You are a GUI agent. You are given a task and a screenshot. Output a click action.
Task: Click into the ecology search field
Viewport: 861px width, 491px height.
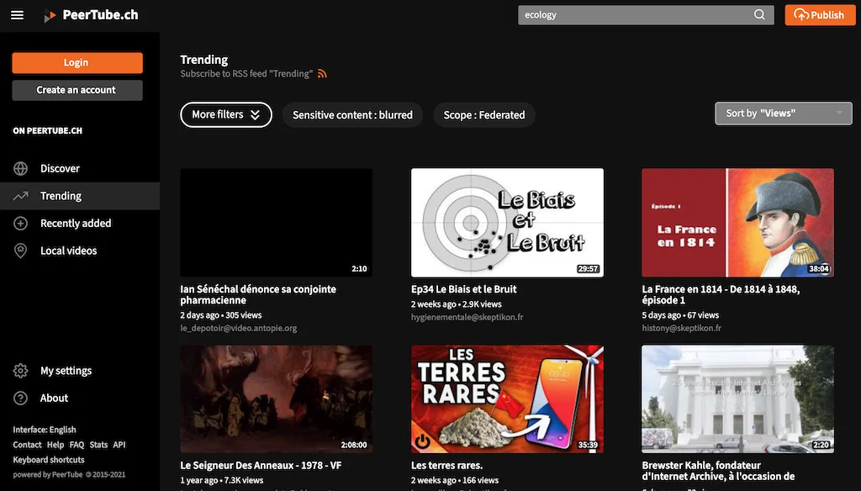[x=637, y=15]
